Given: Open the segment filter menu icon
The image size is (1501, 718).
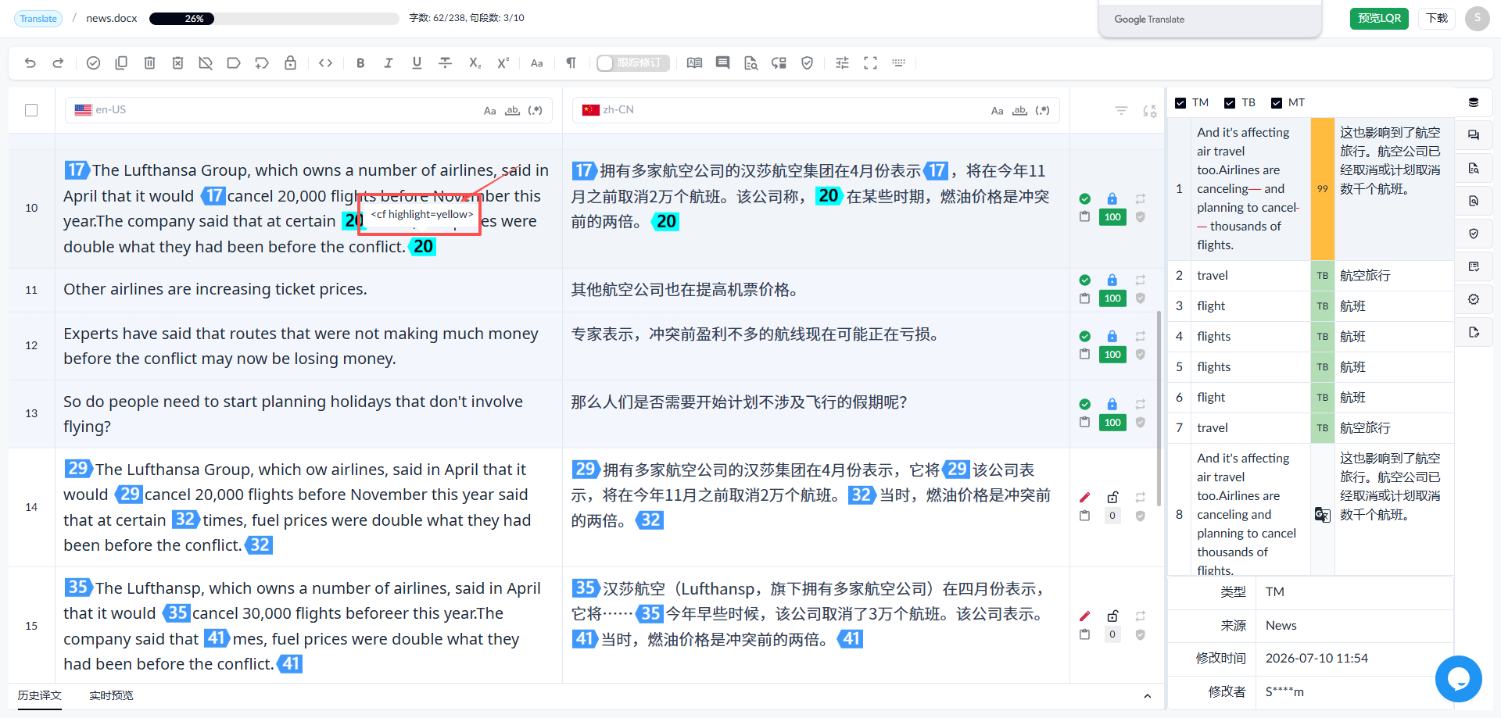Looking at the screenshot, I should pyautogui.click(x=1121, y=111).
